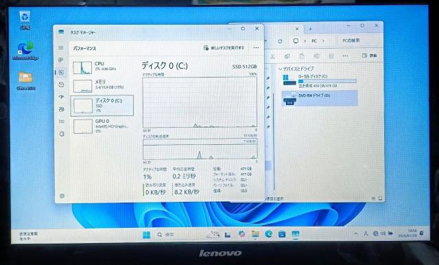Open Copilot from the taskbar

[241, 234]
